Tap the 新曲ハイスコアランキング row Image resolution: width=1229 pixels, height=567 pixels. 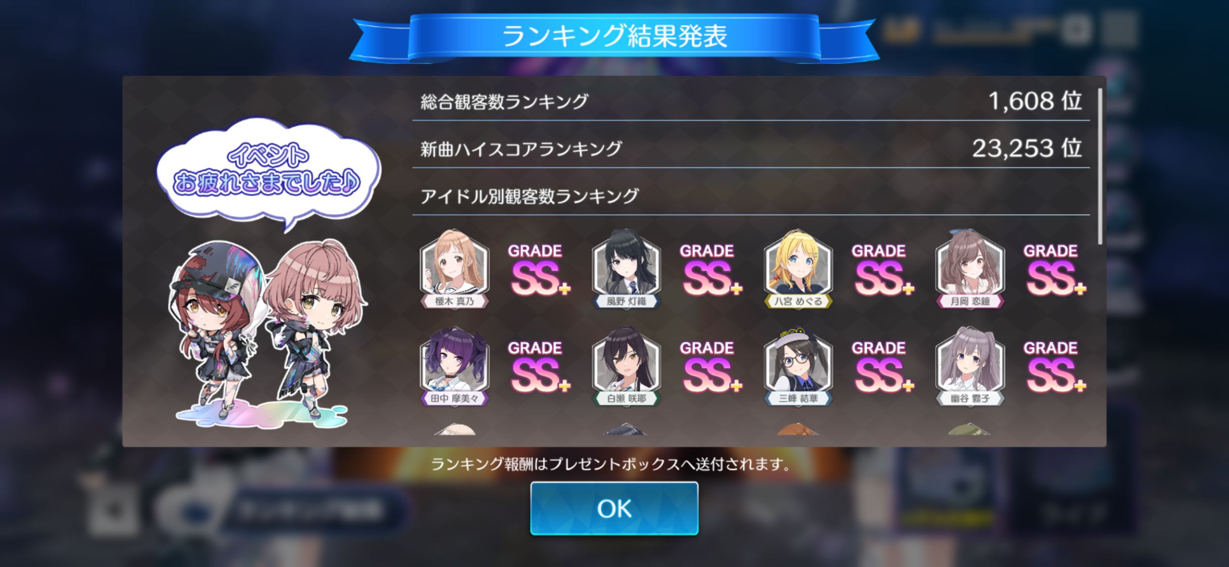[751, 148]
